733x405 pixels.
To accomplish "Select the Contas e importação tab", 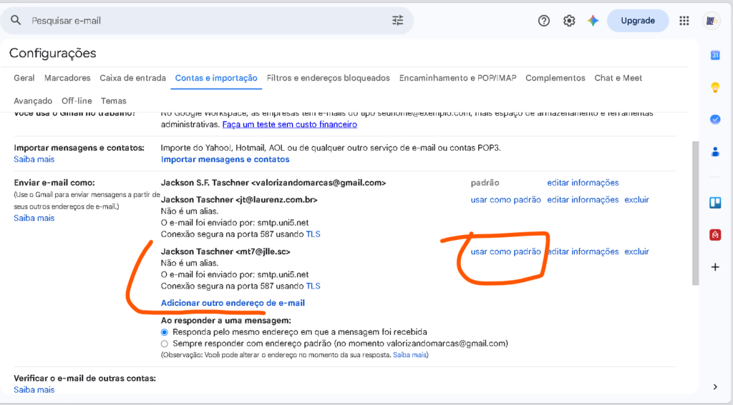I will [216, 78].
